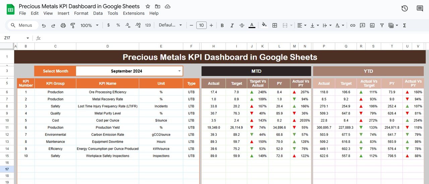Click the 'Ore Processing Efficiency' cell

click(x=108, y=92)
